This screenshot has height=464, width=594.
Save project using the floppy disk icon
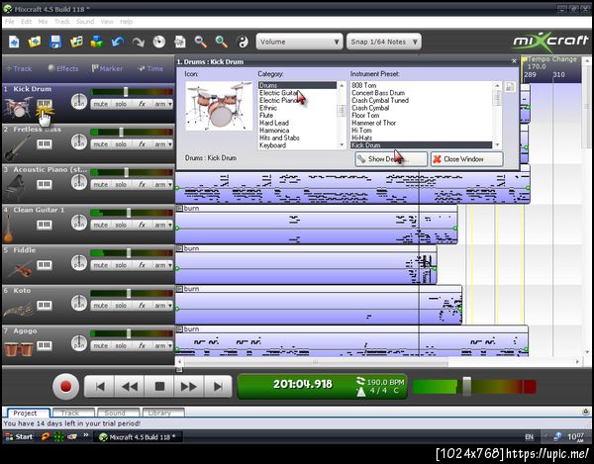(55, 42)
